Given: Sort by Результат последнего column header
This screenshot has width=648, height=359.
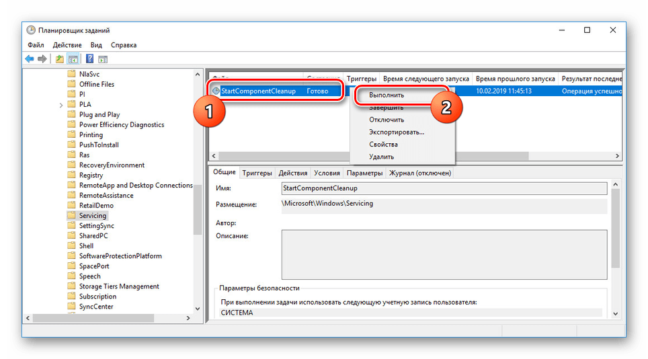Looking at the screenshot, I should pos(590,79).
